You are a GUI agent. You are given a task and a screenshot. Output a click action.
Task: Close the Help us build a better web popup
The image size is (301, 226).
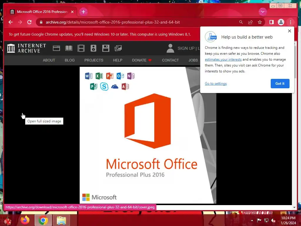(290, 31)
